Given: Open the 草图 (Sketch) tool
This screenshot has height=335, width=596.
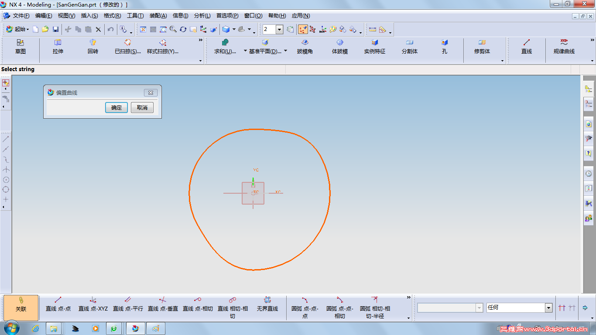Looking at the screenshot, I should tap(21, 47).
